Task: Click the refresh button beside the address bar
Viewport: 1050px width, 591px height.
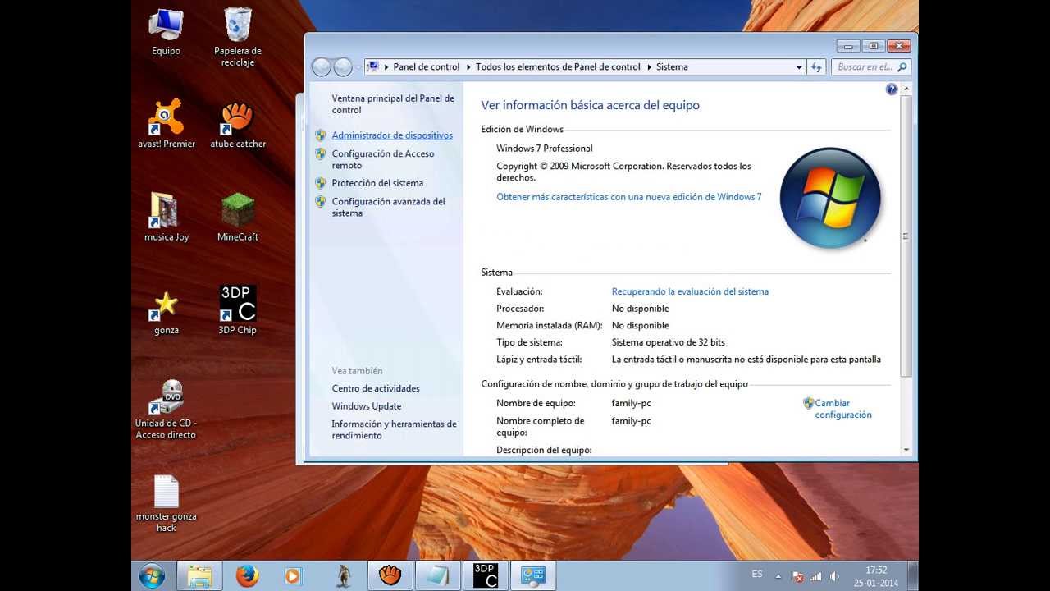Action: (x=816, y=67)
